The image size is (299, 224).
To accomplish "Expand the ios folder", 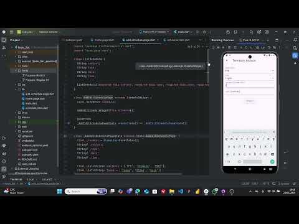I will (x=16, y=85).
